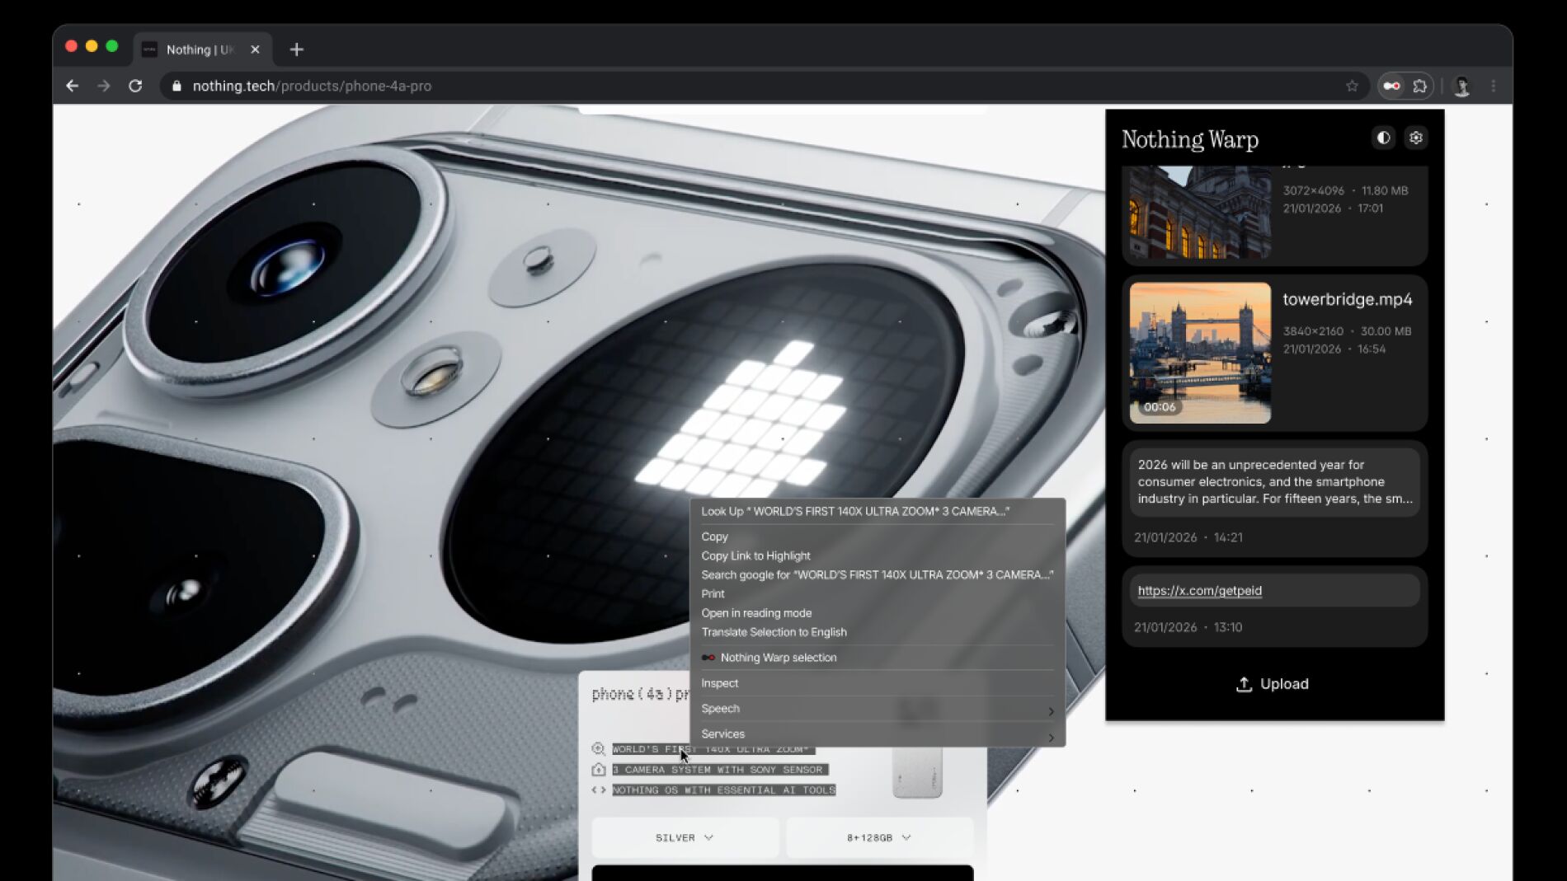Click Inspect in the context menu
The width and height of the screenshot is (1567, 881).
point(719,683)
